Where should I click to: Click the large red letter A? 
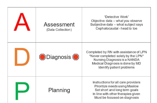(x=22, y=22)
